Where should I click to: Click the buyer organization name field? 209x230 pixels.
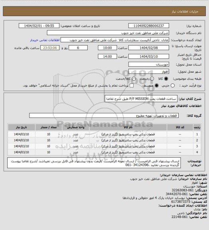coord(108,33)
